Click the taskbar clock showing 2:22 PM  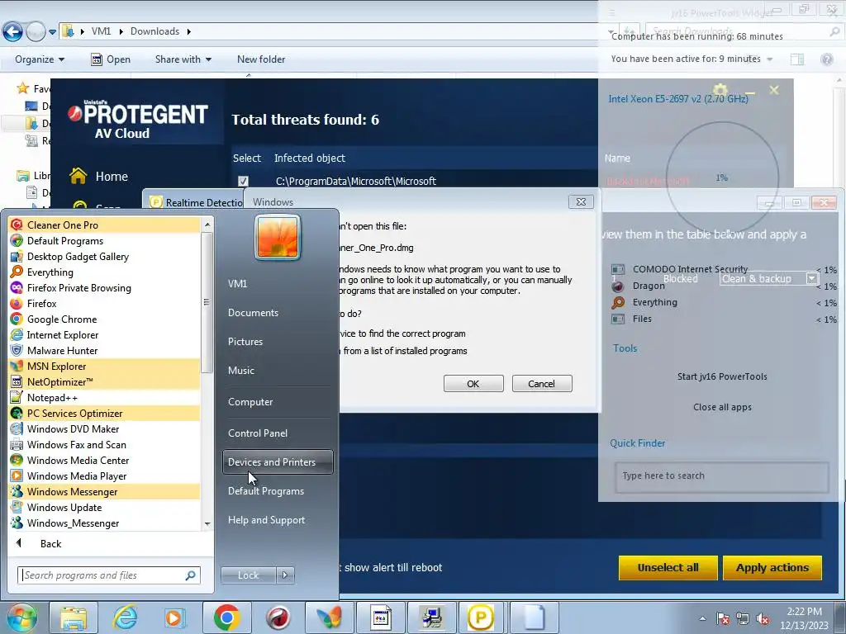[x=804, y=617]
